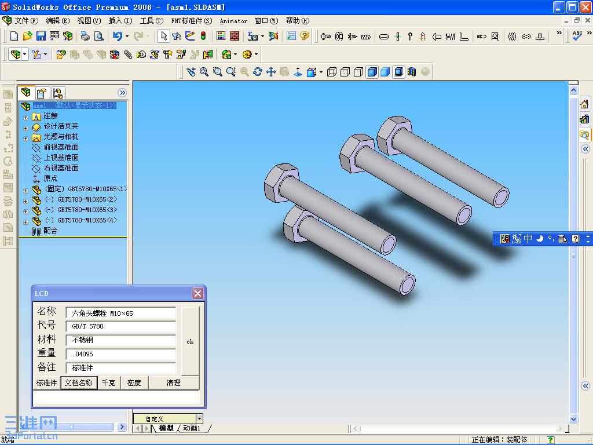Click the 清理 button in LCD dialog
This screenshot has height=445, width=593.
coord(174,382)
